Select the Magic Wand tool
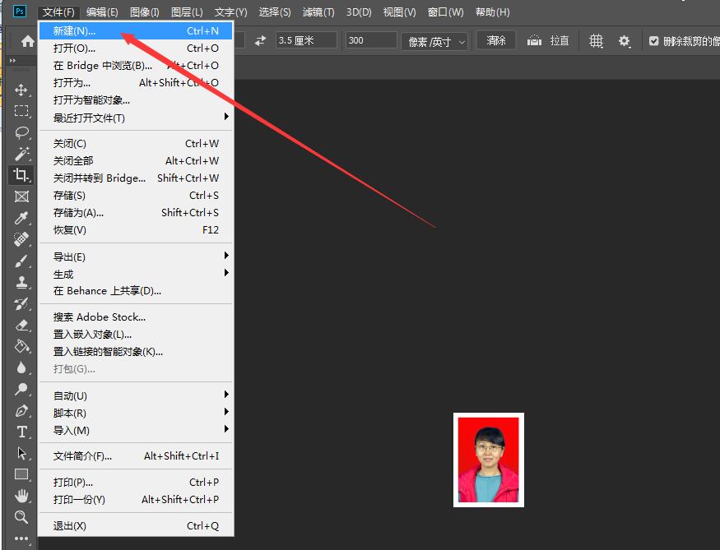The width and height of the screenshot is (720, 550). pyautogui.click(x=21, y=154)
